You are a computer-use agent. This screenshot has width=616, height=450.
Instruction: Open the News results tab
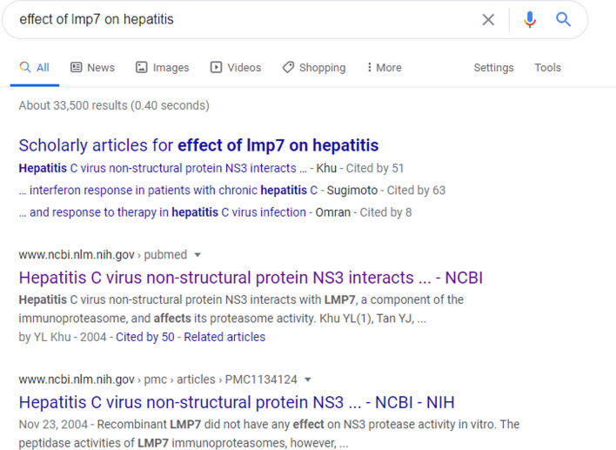(x=92, y=68)
